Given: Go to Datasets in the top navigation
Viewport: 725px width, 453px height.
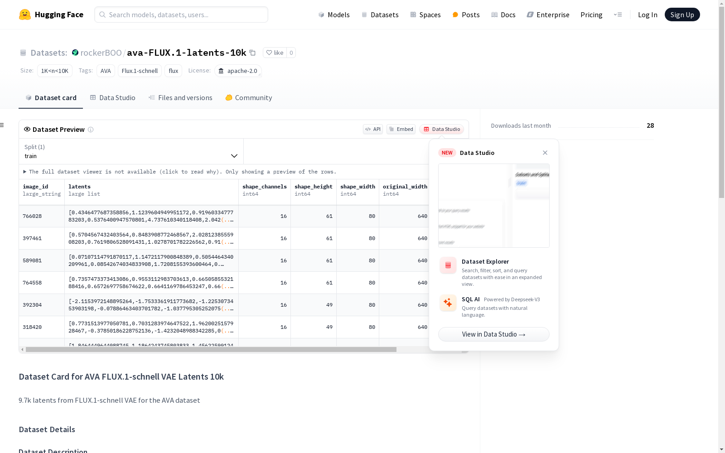Looking at the screenshot, I should tap(380, 14).
